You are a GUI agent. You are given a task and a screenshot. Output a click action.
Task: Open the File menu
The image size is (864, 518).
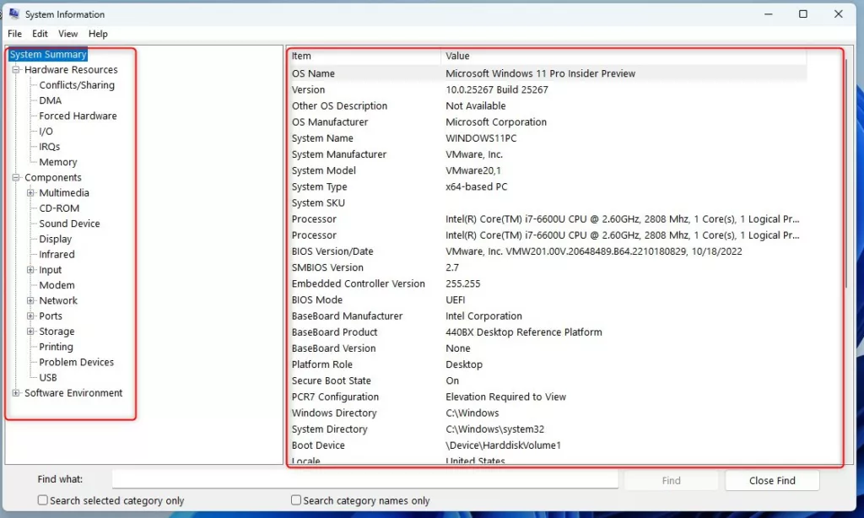click(x=15, y=34)
